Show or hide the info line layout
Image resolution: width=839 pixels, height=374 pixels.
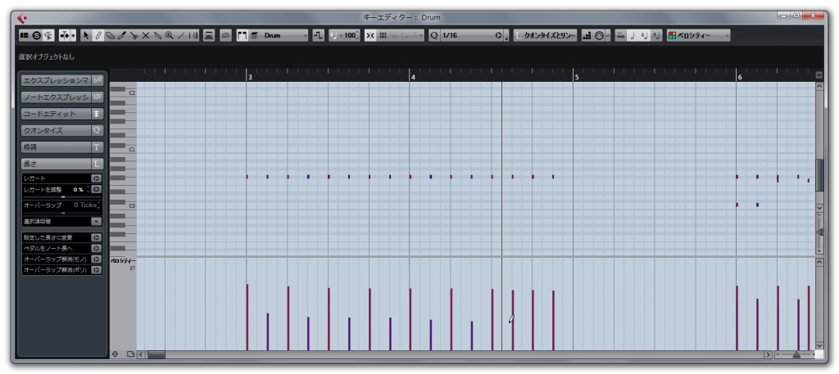[x=25, y=35]
